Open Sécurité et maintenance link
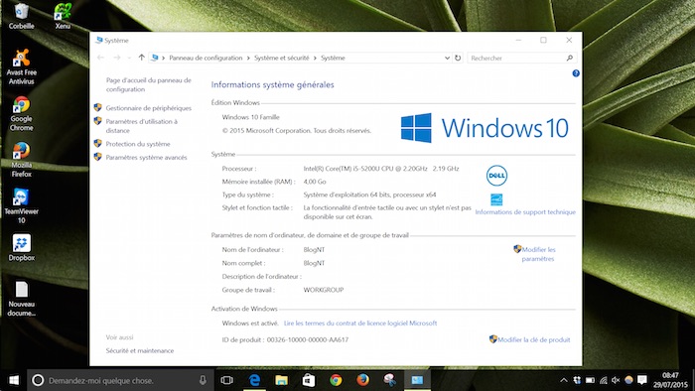Image resolution: width=695 pixels, height=391 pixels. tap(140, 350)
